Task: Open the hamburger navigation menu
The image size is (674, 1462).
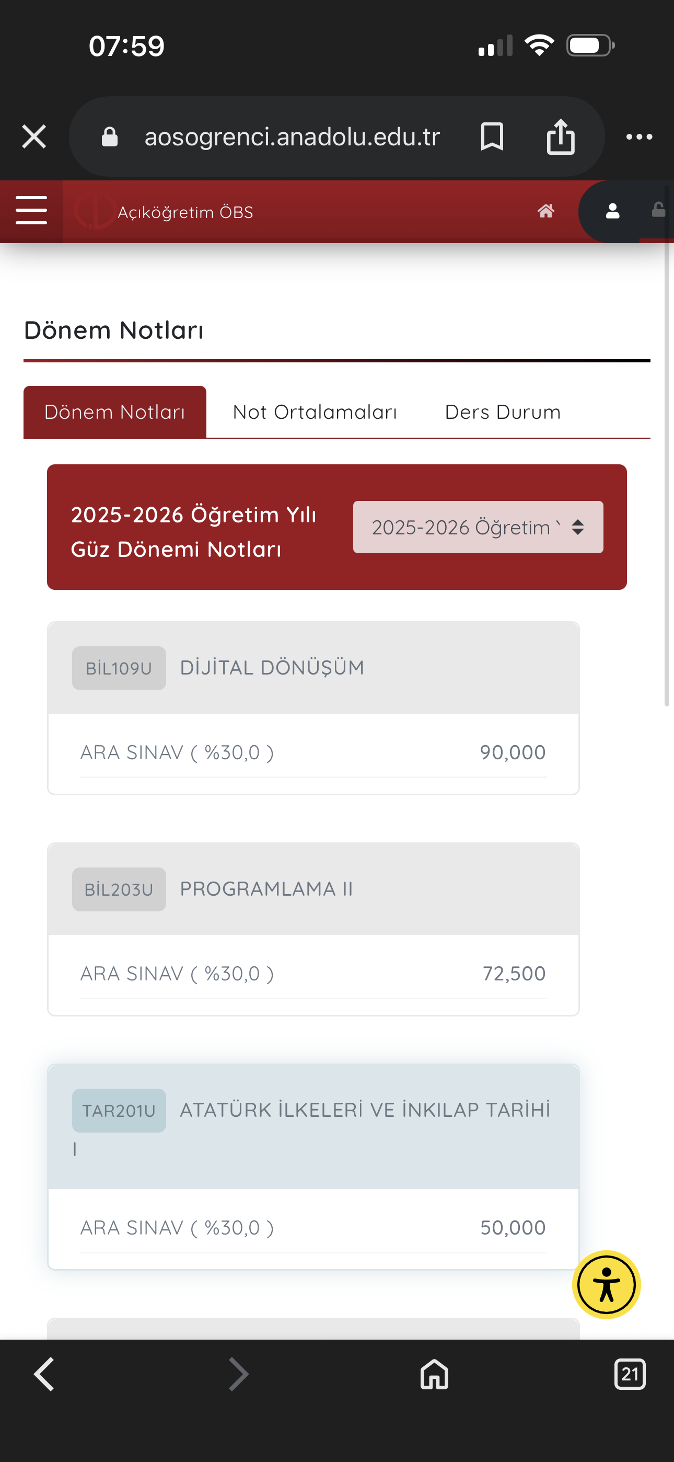Action: [x=31, y=211]
